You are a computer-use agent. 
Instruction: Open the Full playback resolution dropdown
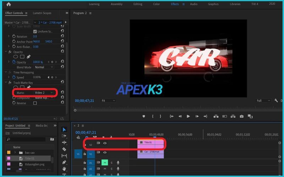click(263, 101)
